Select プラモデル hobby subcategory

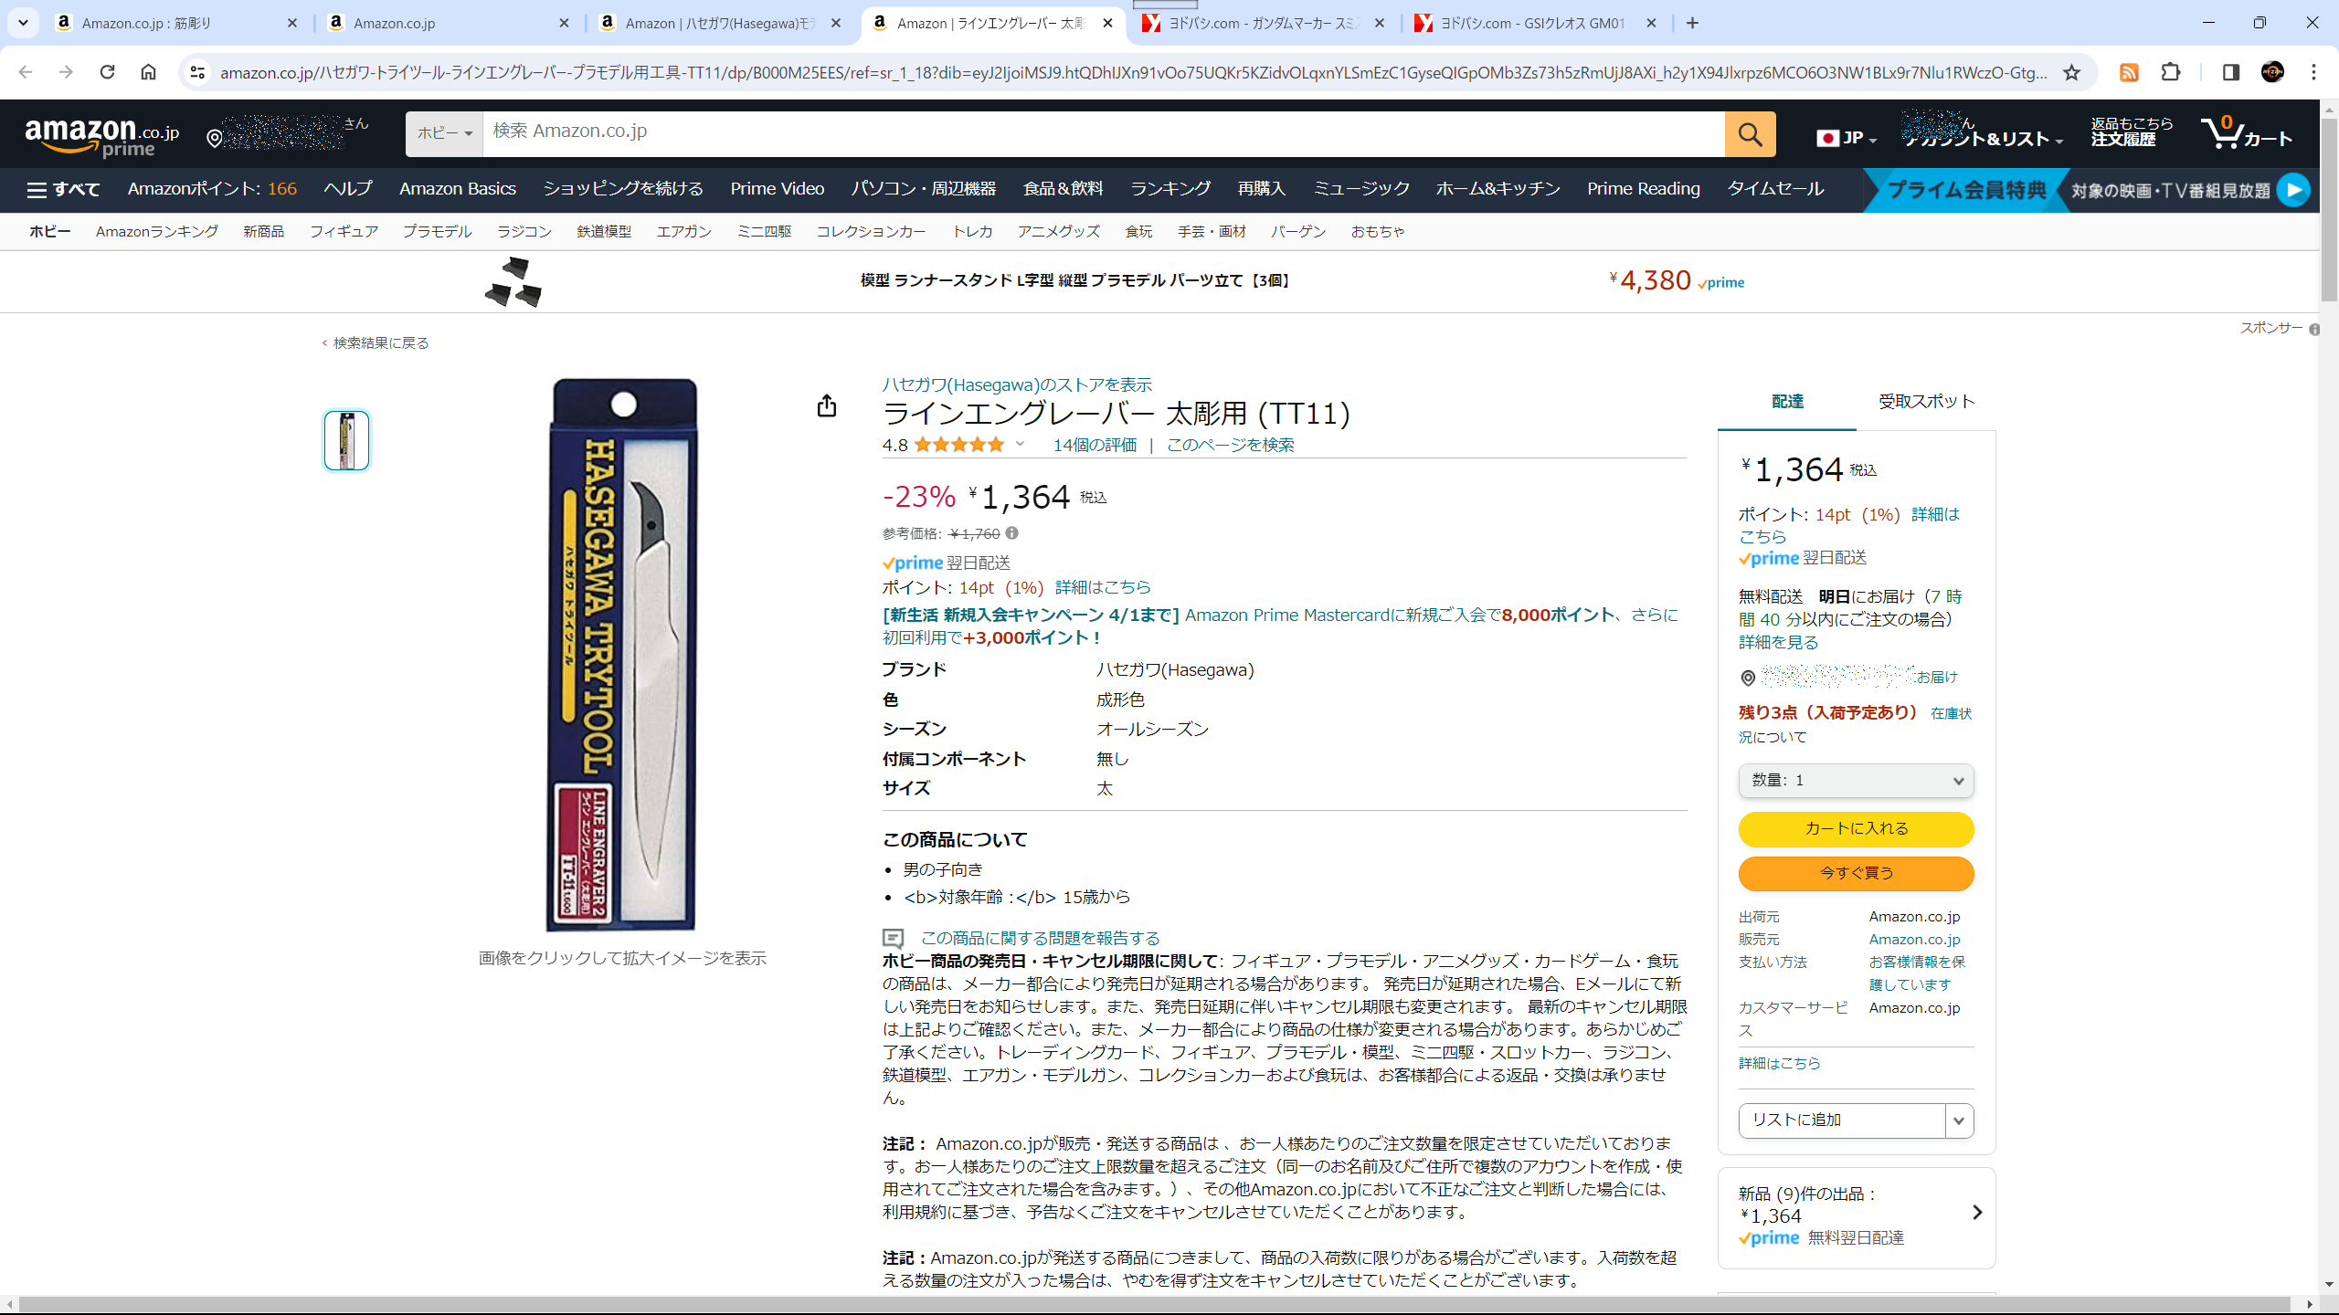tap(437, 232)
